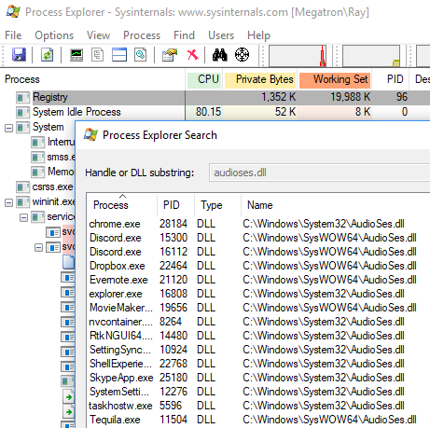Select the explorer.exe search result
Viewport: 430px width, 428px height.
click(x=258, y=294)
